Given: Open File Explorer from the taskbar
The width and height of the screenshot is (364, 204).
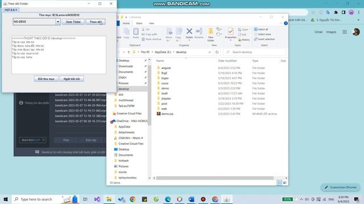Looking at the screenshot, I should (109, 199).
